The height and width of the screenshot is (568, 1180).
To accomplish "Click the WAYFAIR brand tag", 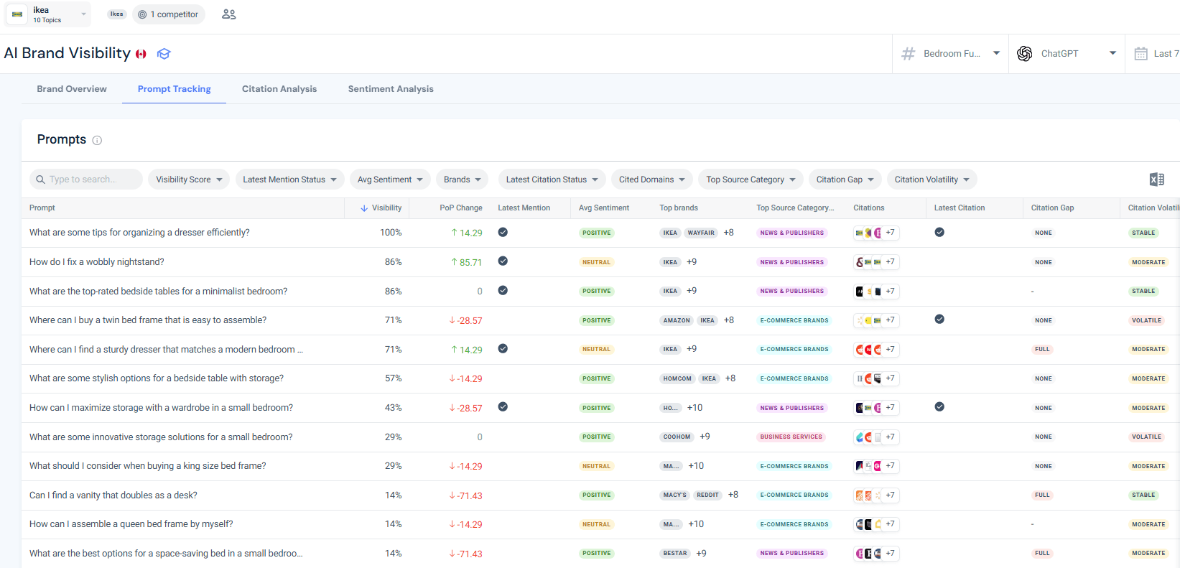I will pyautogui.click(x=701, y=233).
